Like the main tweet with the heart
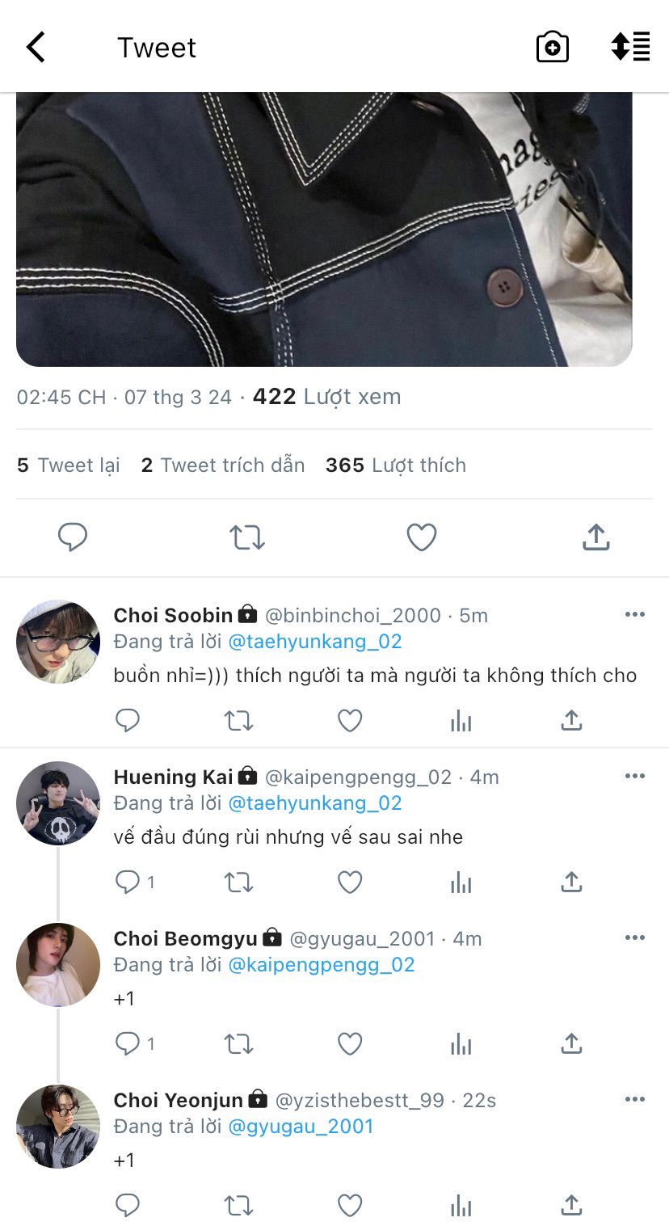 pyautogui.click(x=421, y=537)
